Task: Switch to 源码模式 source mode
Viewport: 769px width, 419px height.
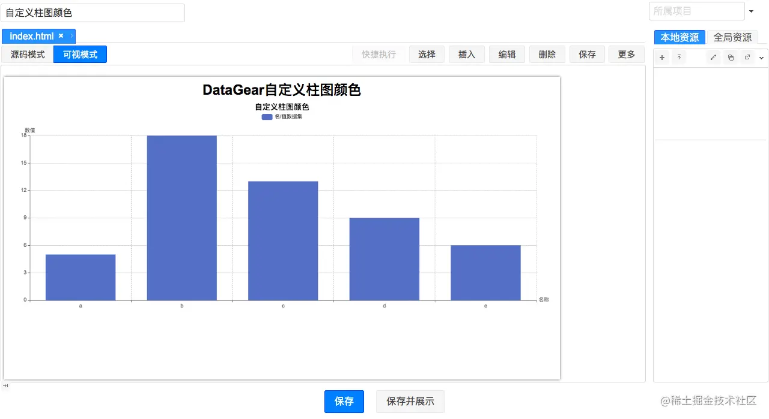Action: 28,55
